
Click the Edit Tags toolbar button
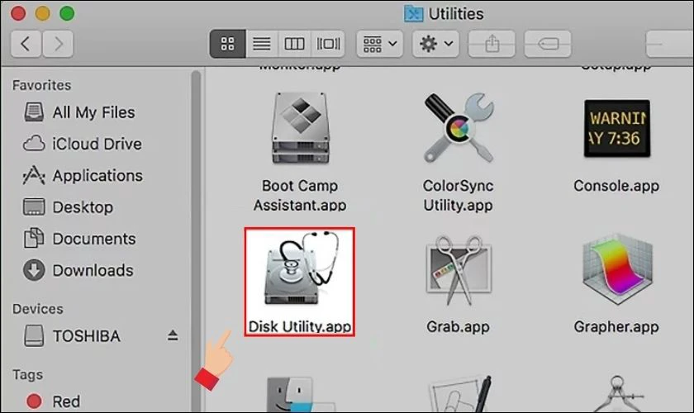(548, 44)
